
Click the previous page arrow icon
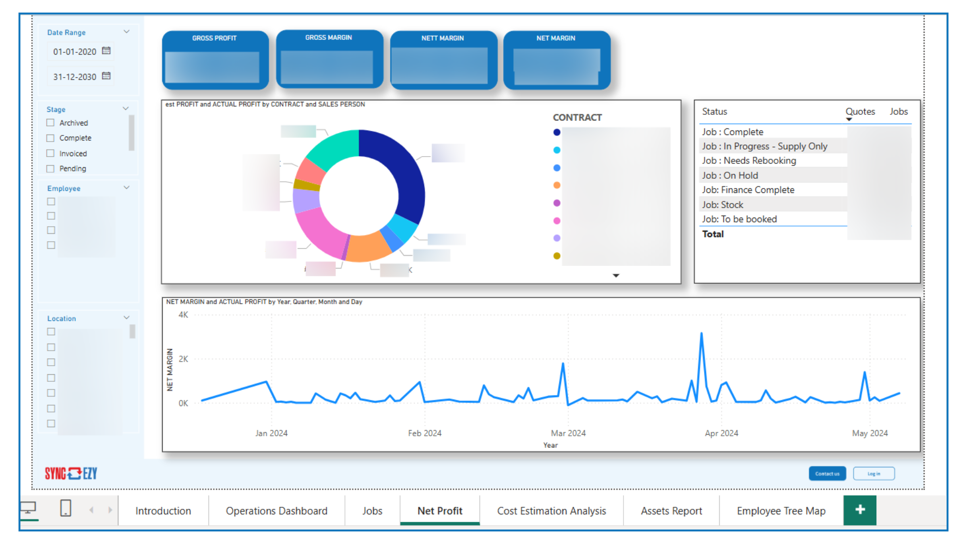[91, 510]
